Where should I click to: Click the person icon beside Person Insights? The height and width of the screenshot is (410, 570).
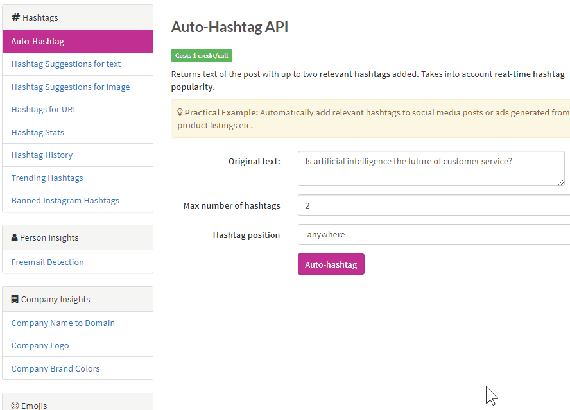click(15, 237)
